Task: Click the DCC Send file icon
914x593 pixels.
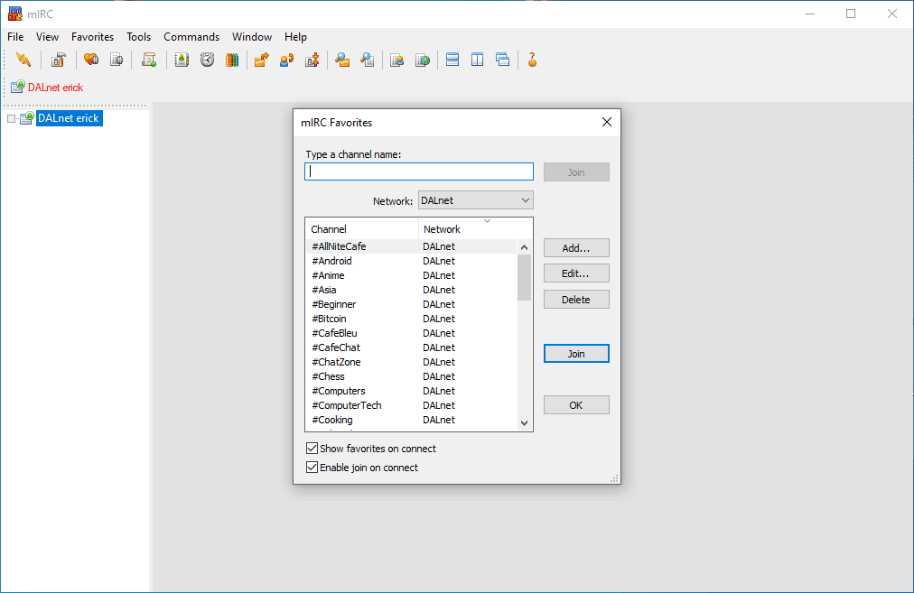Action: 262,60
